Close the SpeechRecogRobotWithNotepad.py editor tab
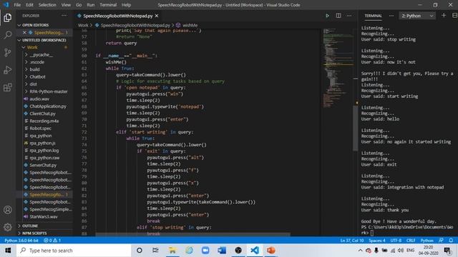Screen dimensions: 458x257 (x=157, y=16)
